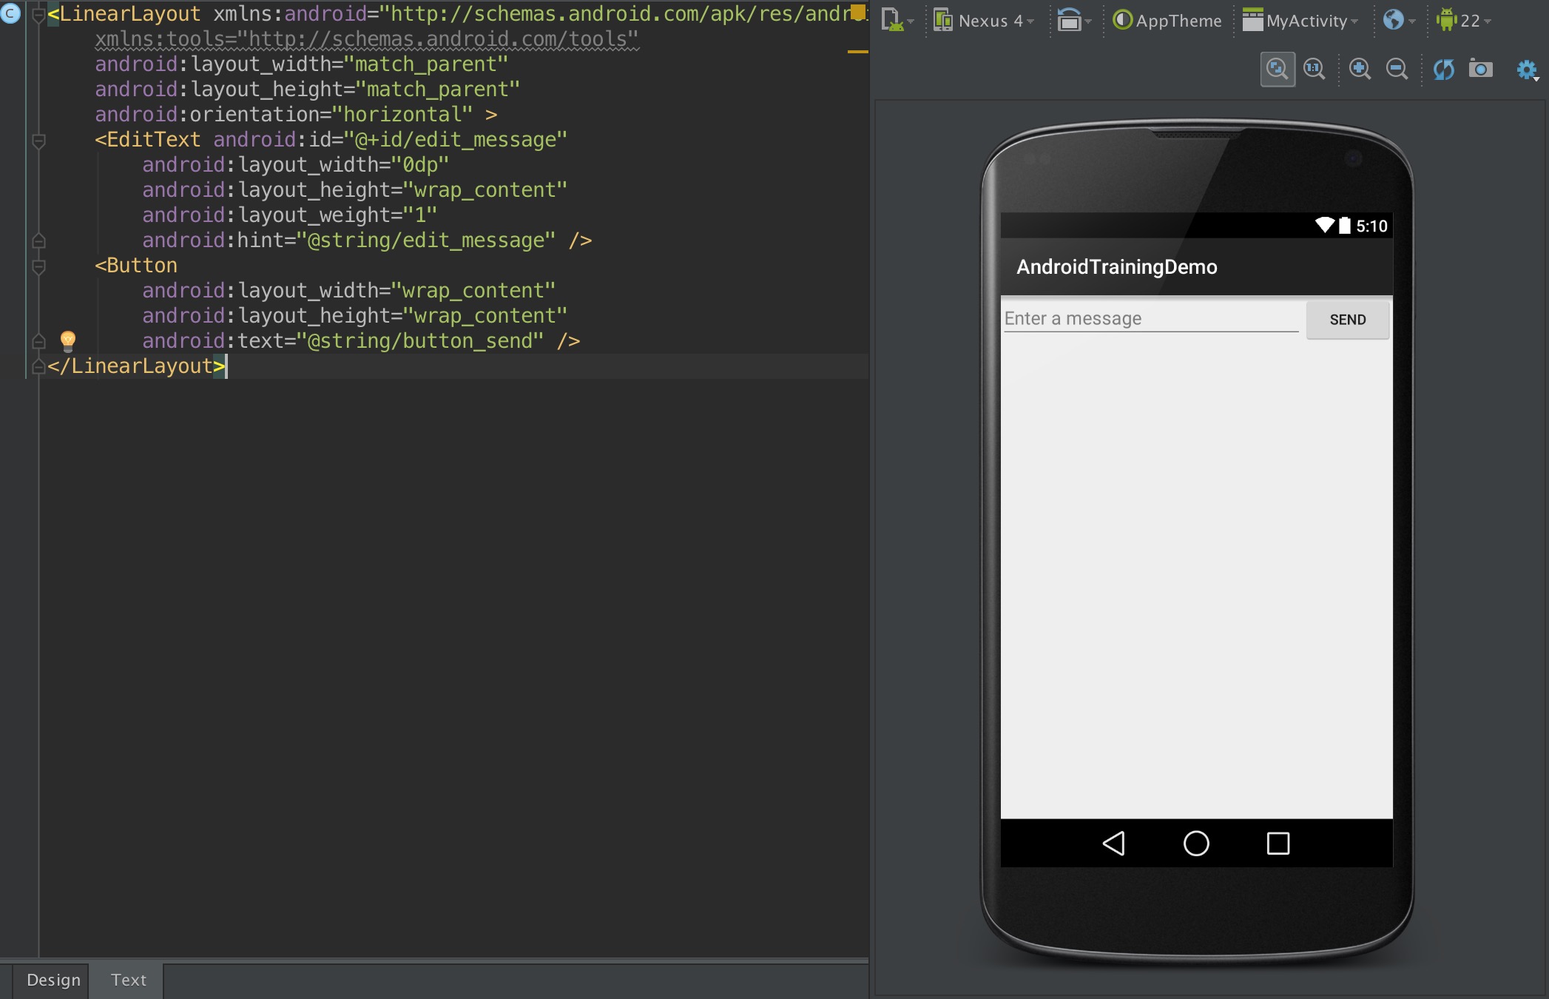Open preview settings gear menu
Viewport: 1549px width, 999px height.
pyautogui.click(x=1528, y=70)
